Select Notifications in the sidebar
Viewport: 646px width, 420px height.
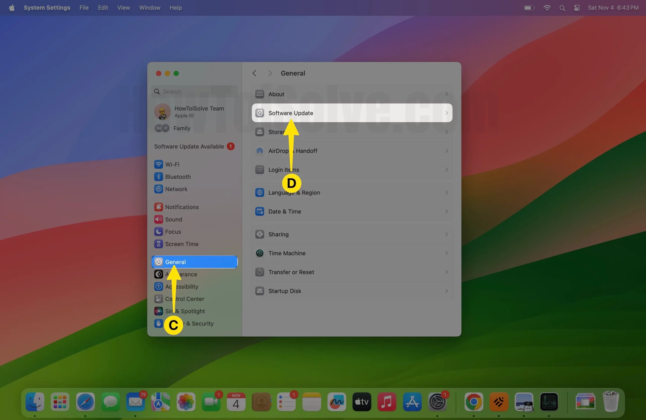[182, 207]
